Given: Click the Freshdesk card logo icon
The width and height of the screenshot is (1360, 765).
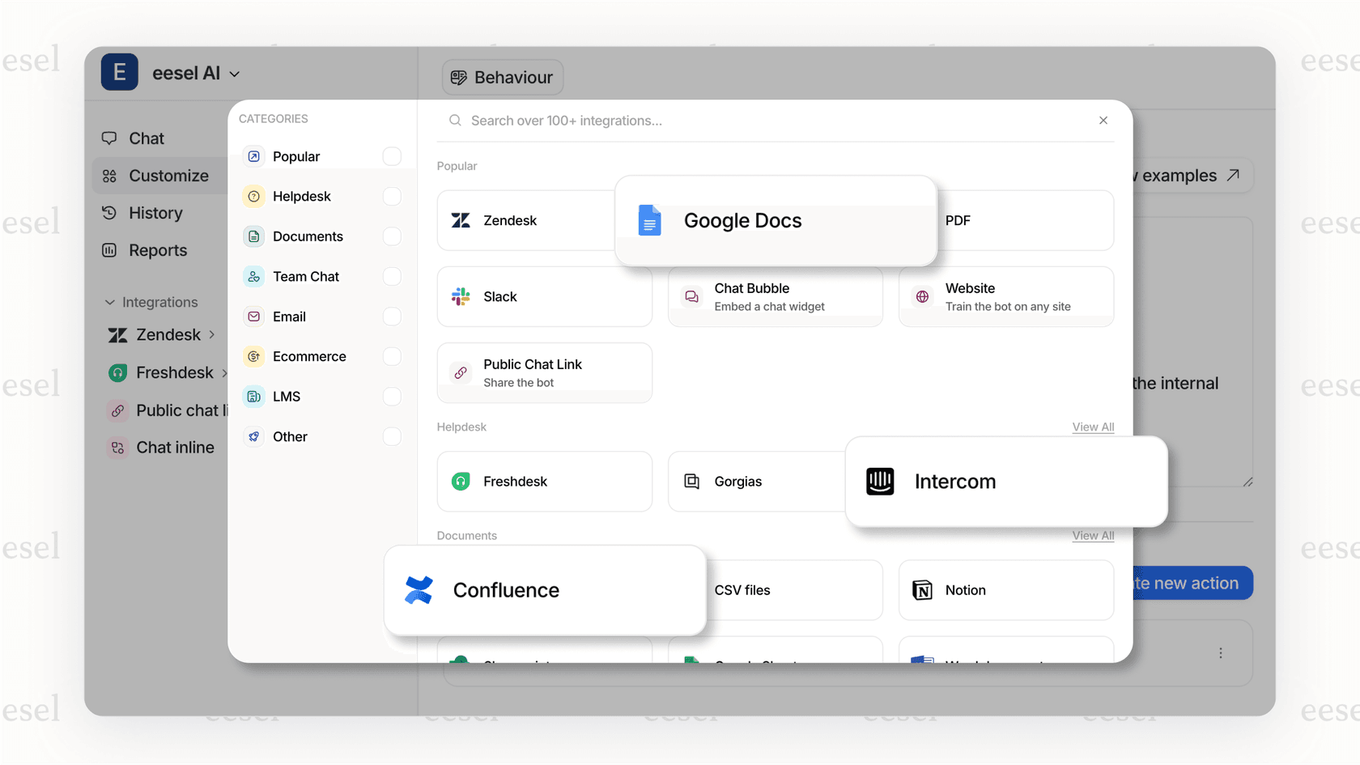Looking at the screenshot, I should coord(461,482).
